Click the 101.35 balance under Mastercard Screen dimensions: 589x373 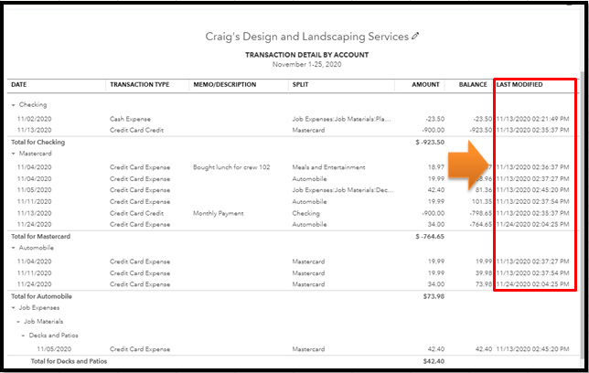coord(482,202)
